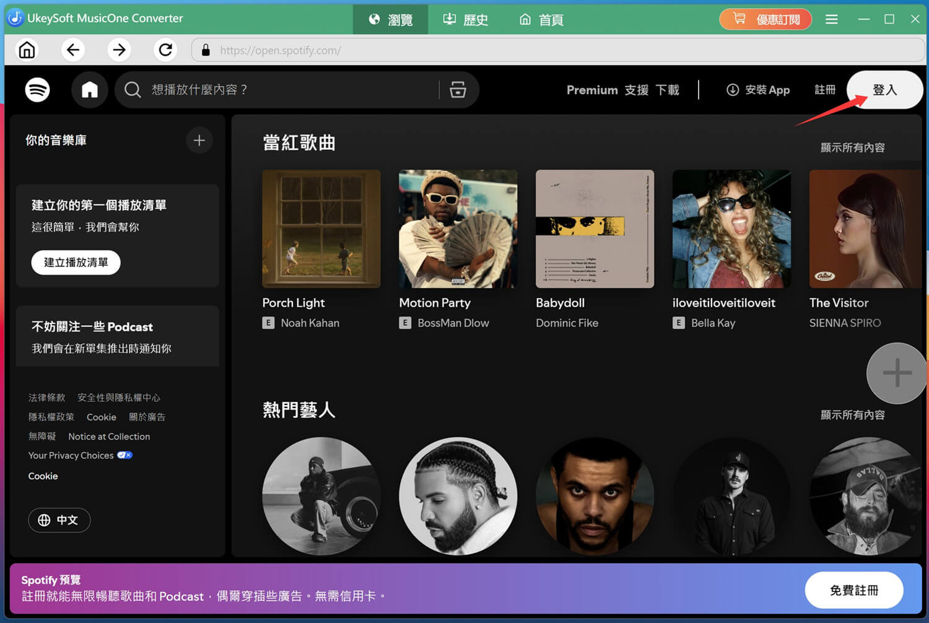Click 建立播放清單 to create a playlist
Viewport: 929px width, 623px height.
(76, 263)
